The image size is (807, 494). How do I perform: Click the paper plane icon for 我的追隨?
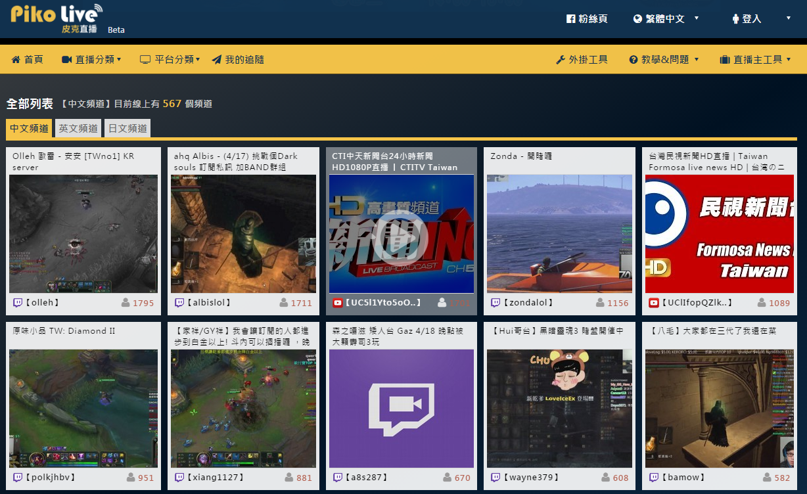[217, 60]
